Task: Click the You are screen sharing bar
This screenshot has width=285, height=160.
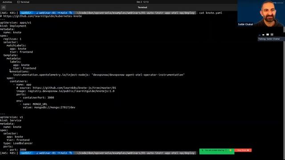Action: 217,151
